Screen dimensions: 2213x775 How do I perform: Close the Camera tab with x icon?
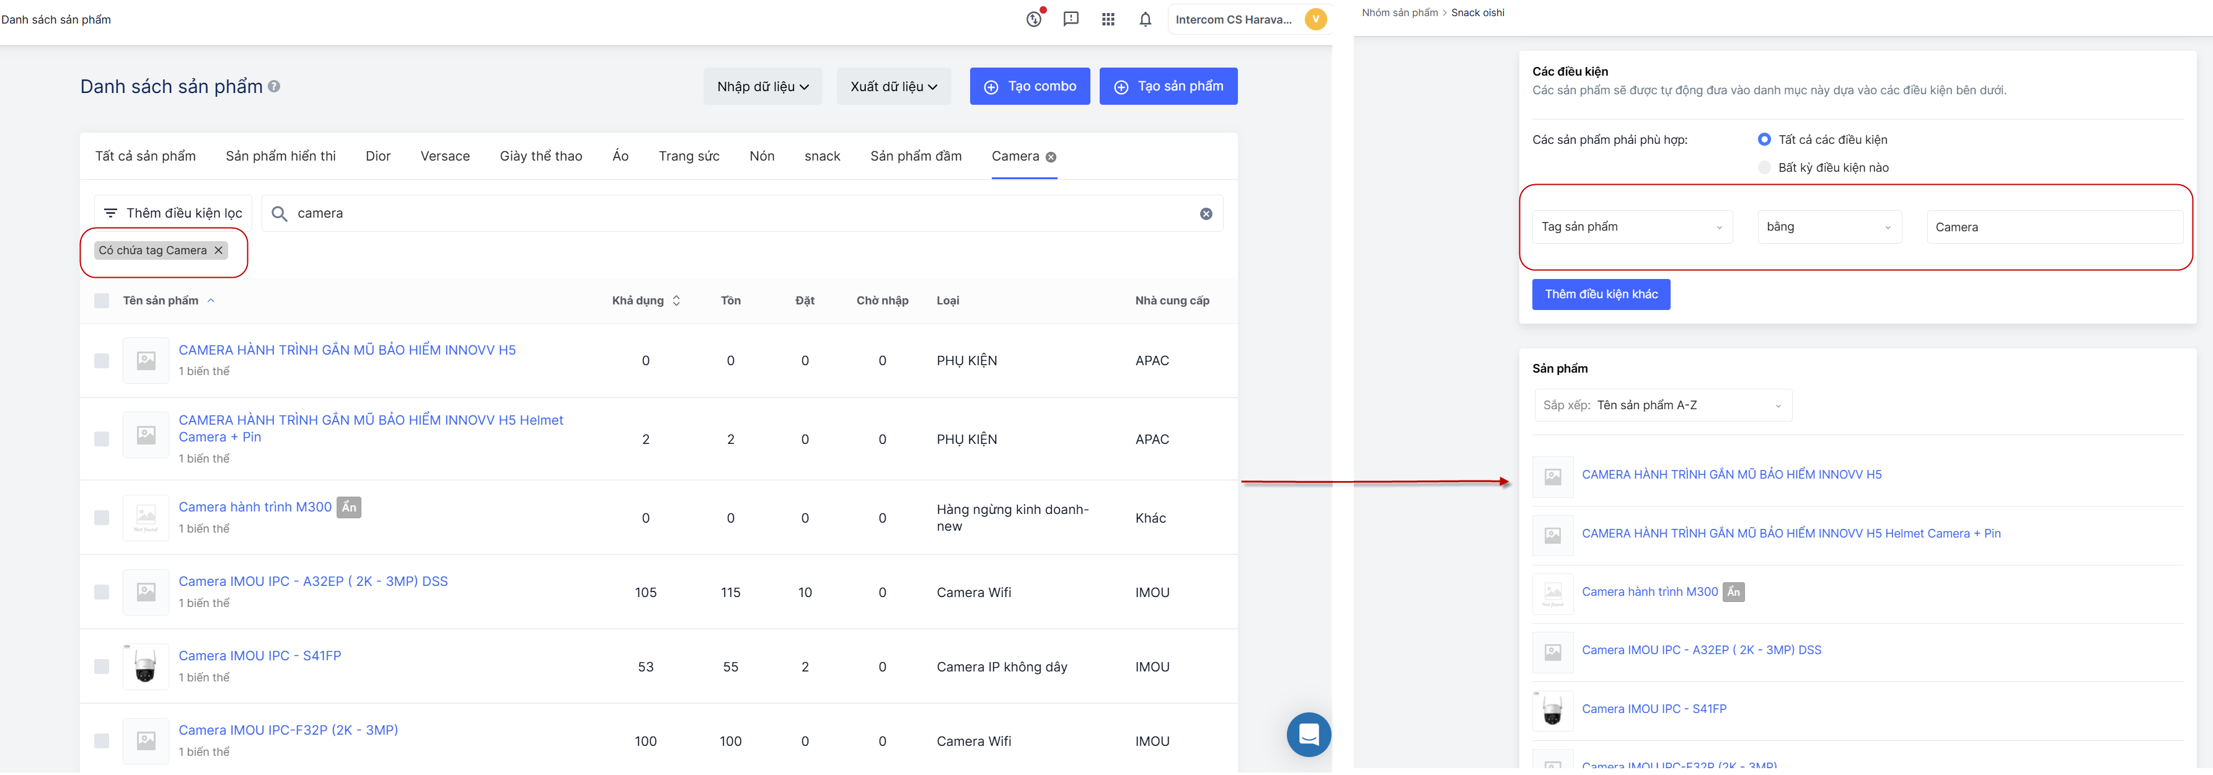point(1051,157)
